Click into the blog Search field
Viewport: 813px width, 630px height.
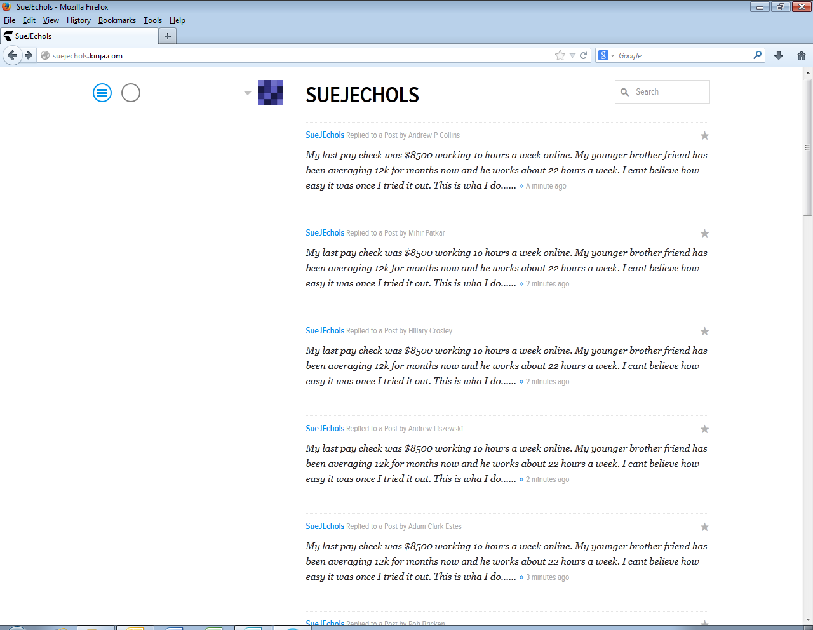pyautogui.click(x=662, y=92)
